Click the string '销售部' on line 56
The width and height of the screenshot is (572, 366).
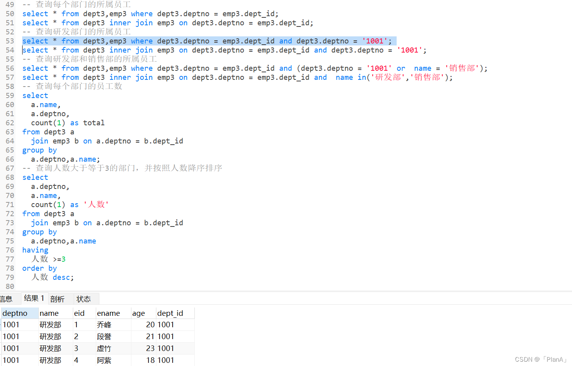462,68
